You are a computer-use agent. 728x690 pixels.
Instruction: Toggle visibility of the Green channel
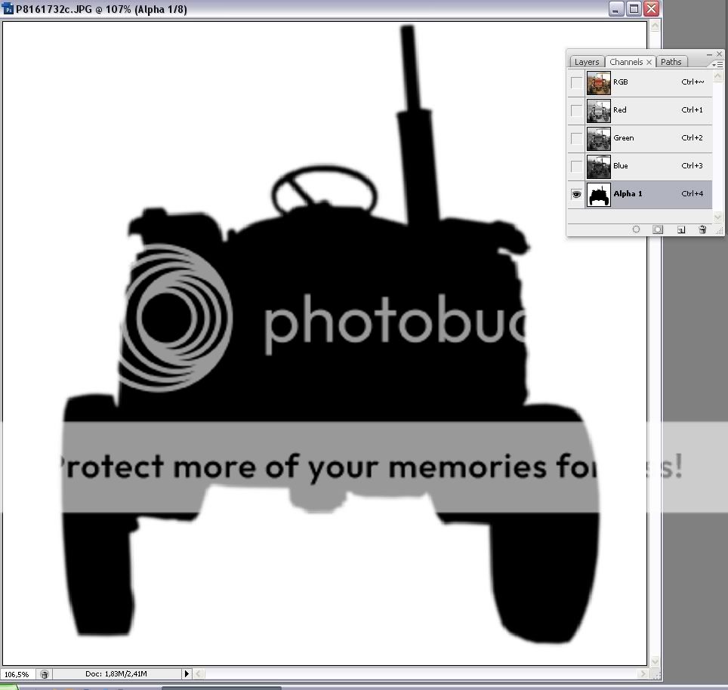(x=576, y=138)
